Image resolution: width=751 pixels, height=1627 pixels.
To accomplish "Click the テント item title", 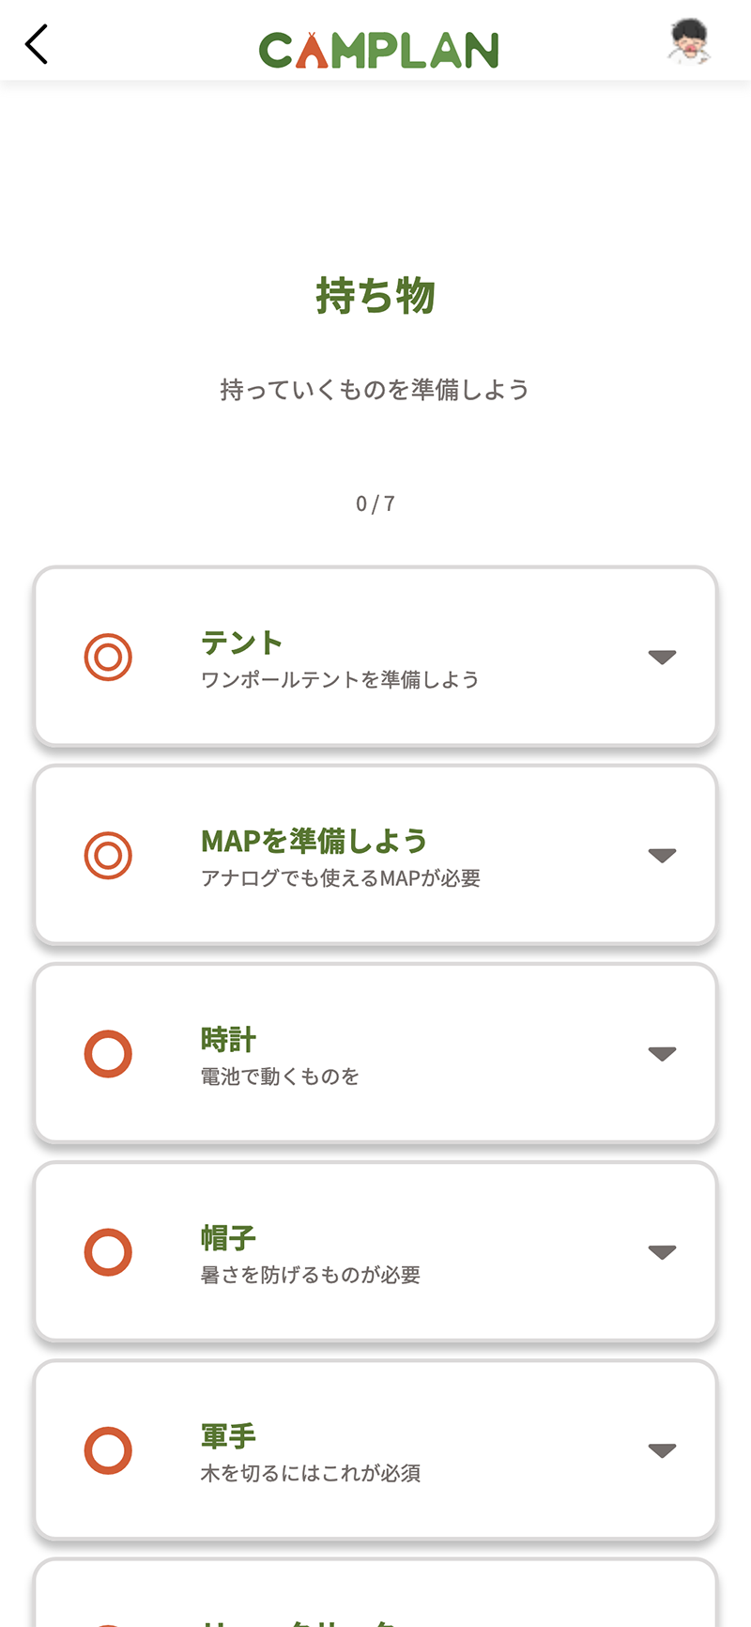I will [x=241, y=643].
